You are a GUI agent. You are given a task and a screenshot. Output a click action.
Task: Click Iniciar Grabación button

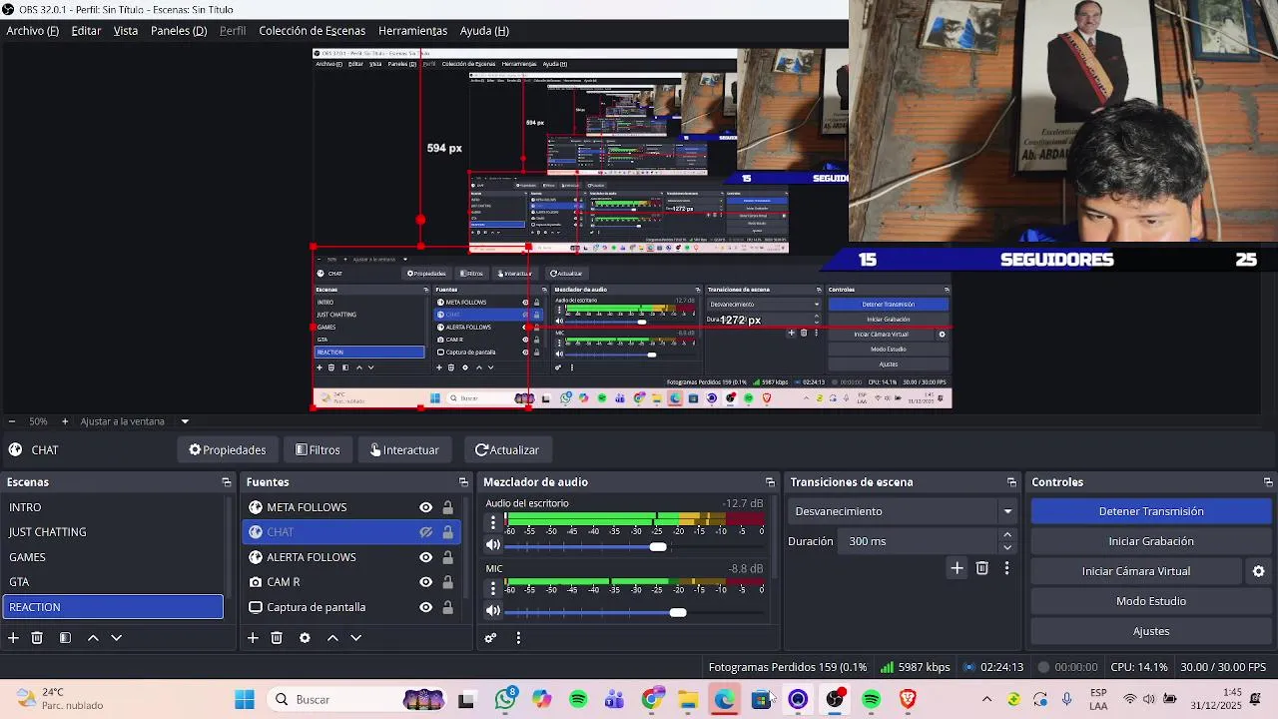coord(1151,541)
